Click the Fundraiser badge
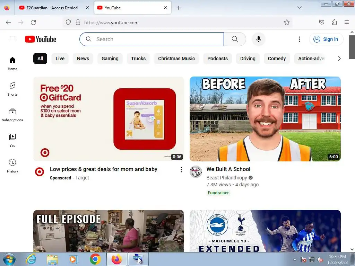 pos(218,193)
